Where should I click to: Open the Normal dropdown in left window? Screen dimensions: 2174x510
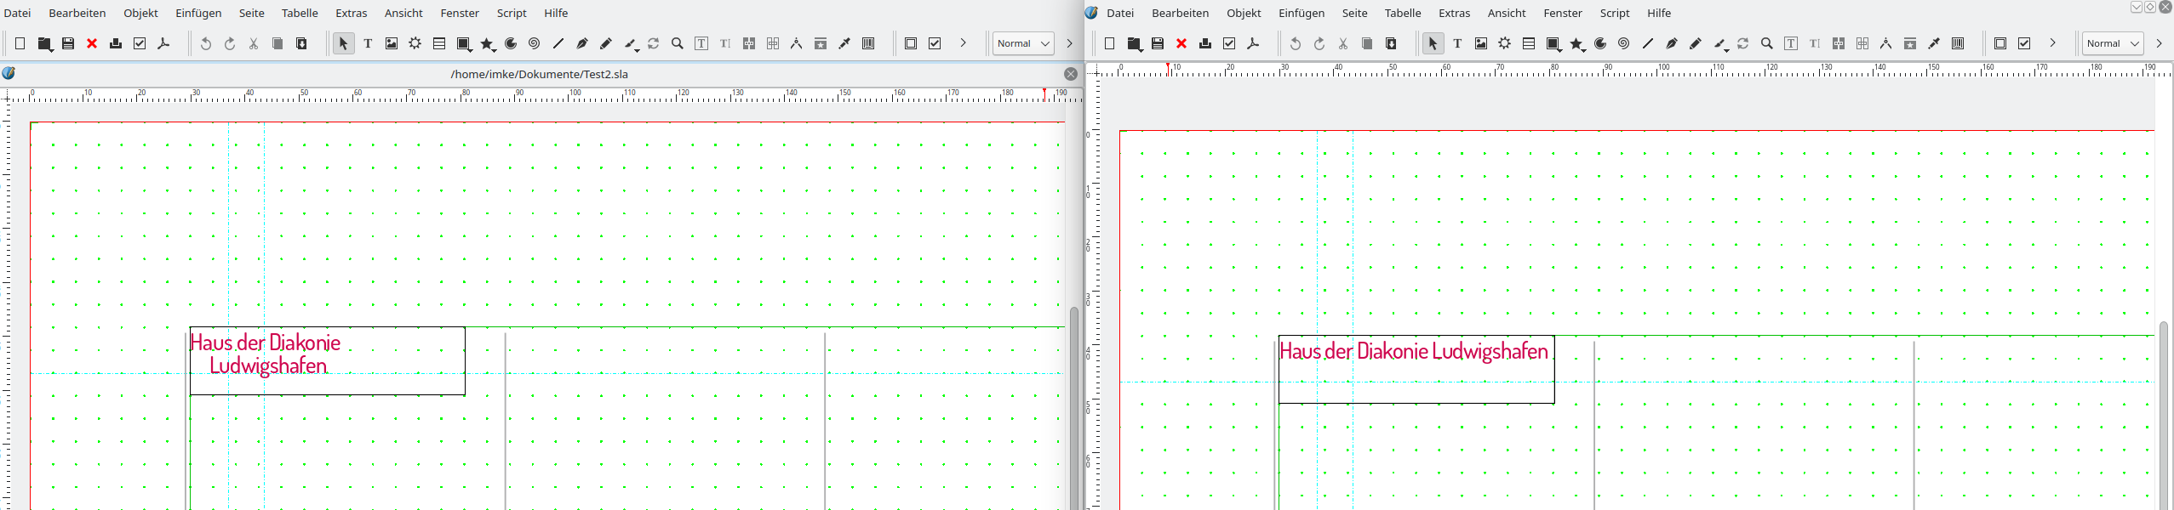click(x=1023, y=43)
